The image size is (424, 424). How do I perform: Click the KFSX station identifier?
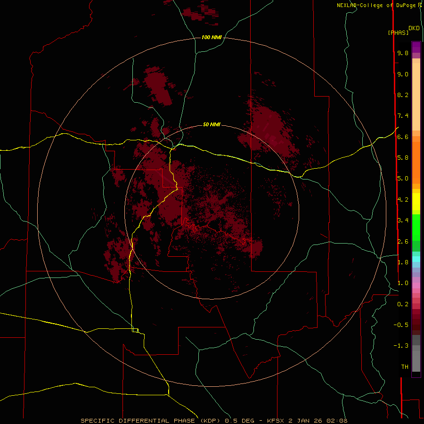(276, 421)
